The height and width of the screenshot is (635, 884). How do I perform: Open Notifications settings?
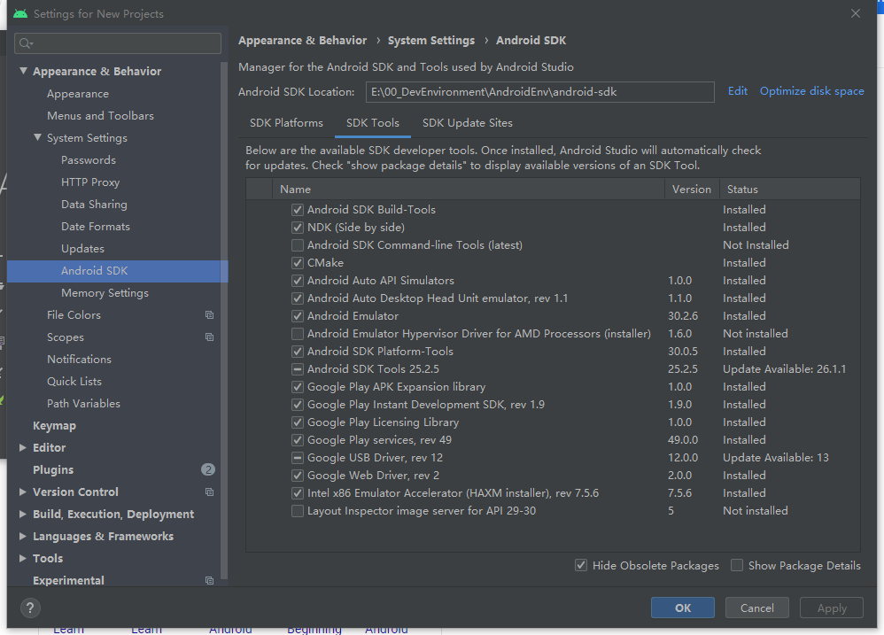(x=79, y=359)
